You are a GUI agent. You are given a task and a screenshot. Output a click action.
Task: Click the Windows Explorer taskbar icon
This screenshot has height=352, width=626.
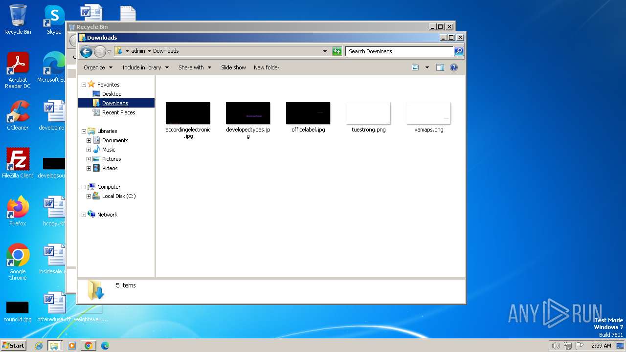point(54,346)
